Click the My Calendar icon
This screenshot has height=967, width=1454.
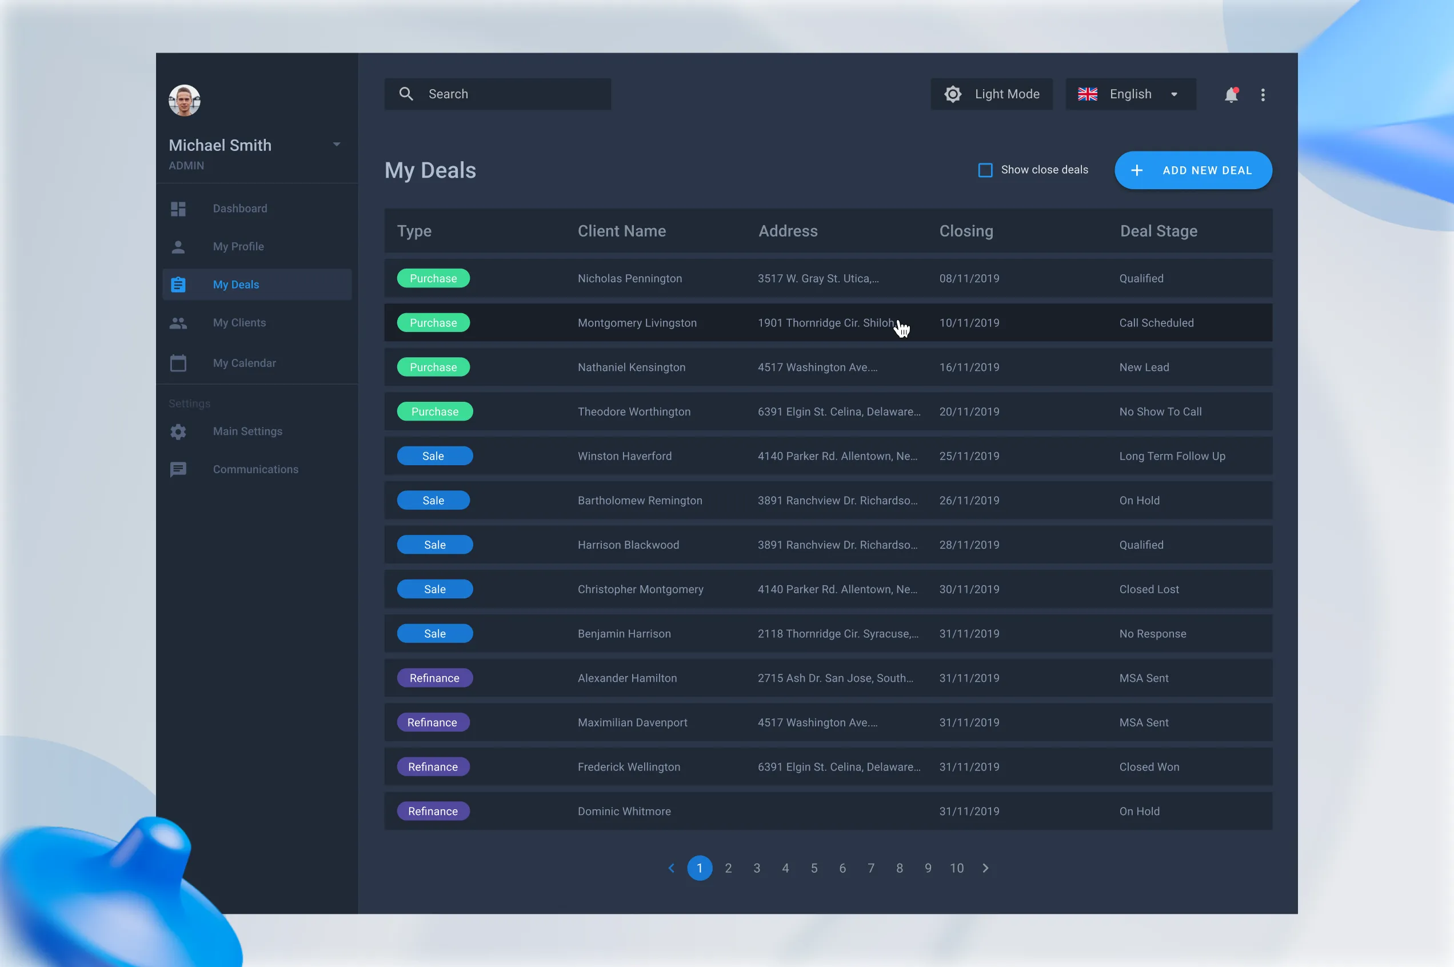point(178,362)
